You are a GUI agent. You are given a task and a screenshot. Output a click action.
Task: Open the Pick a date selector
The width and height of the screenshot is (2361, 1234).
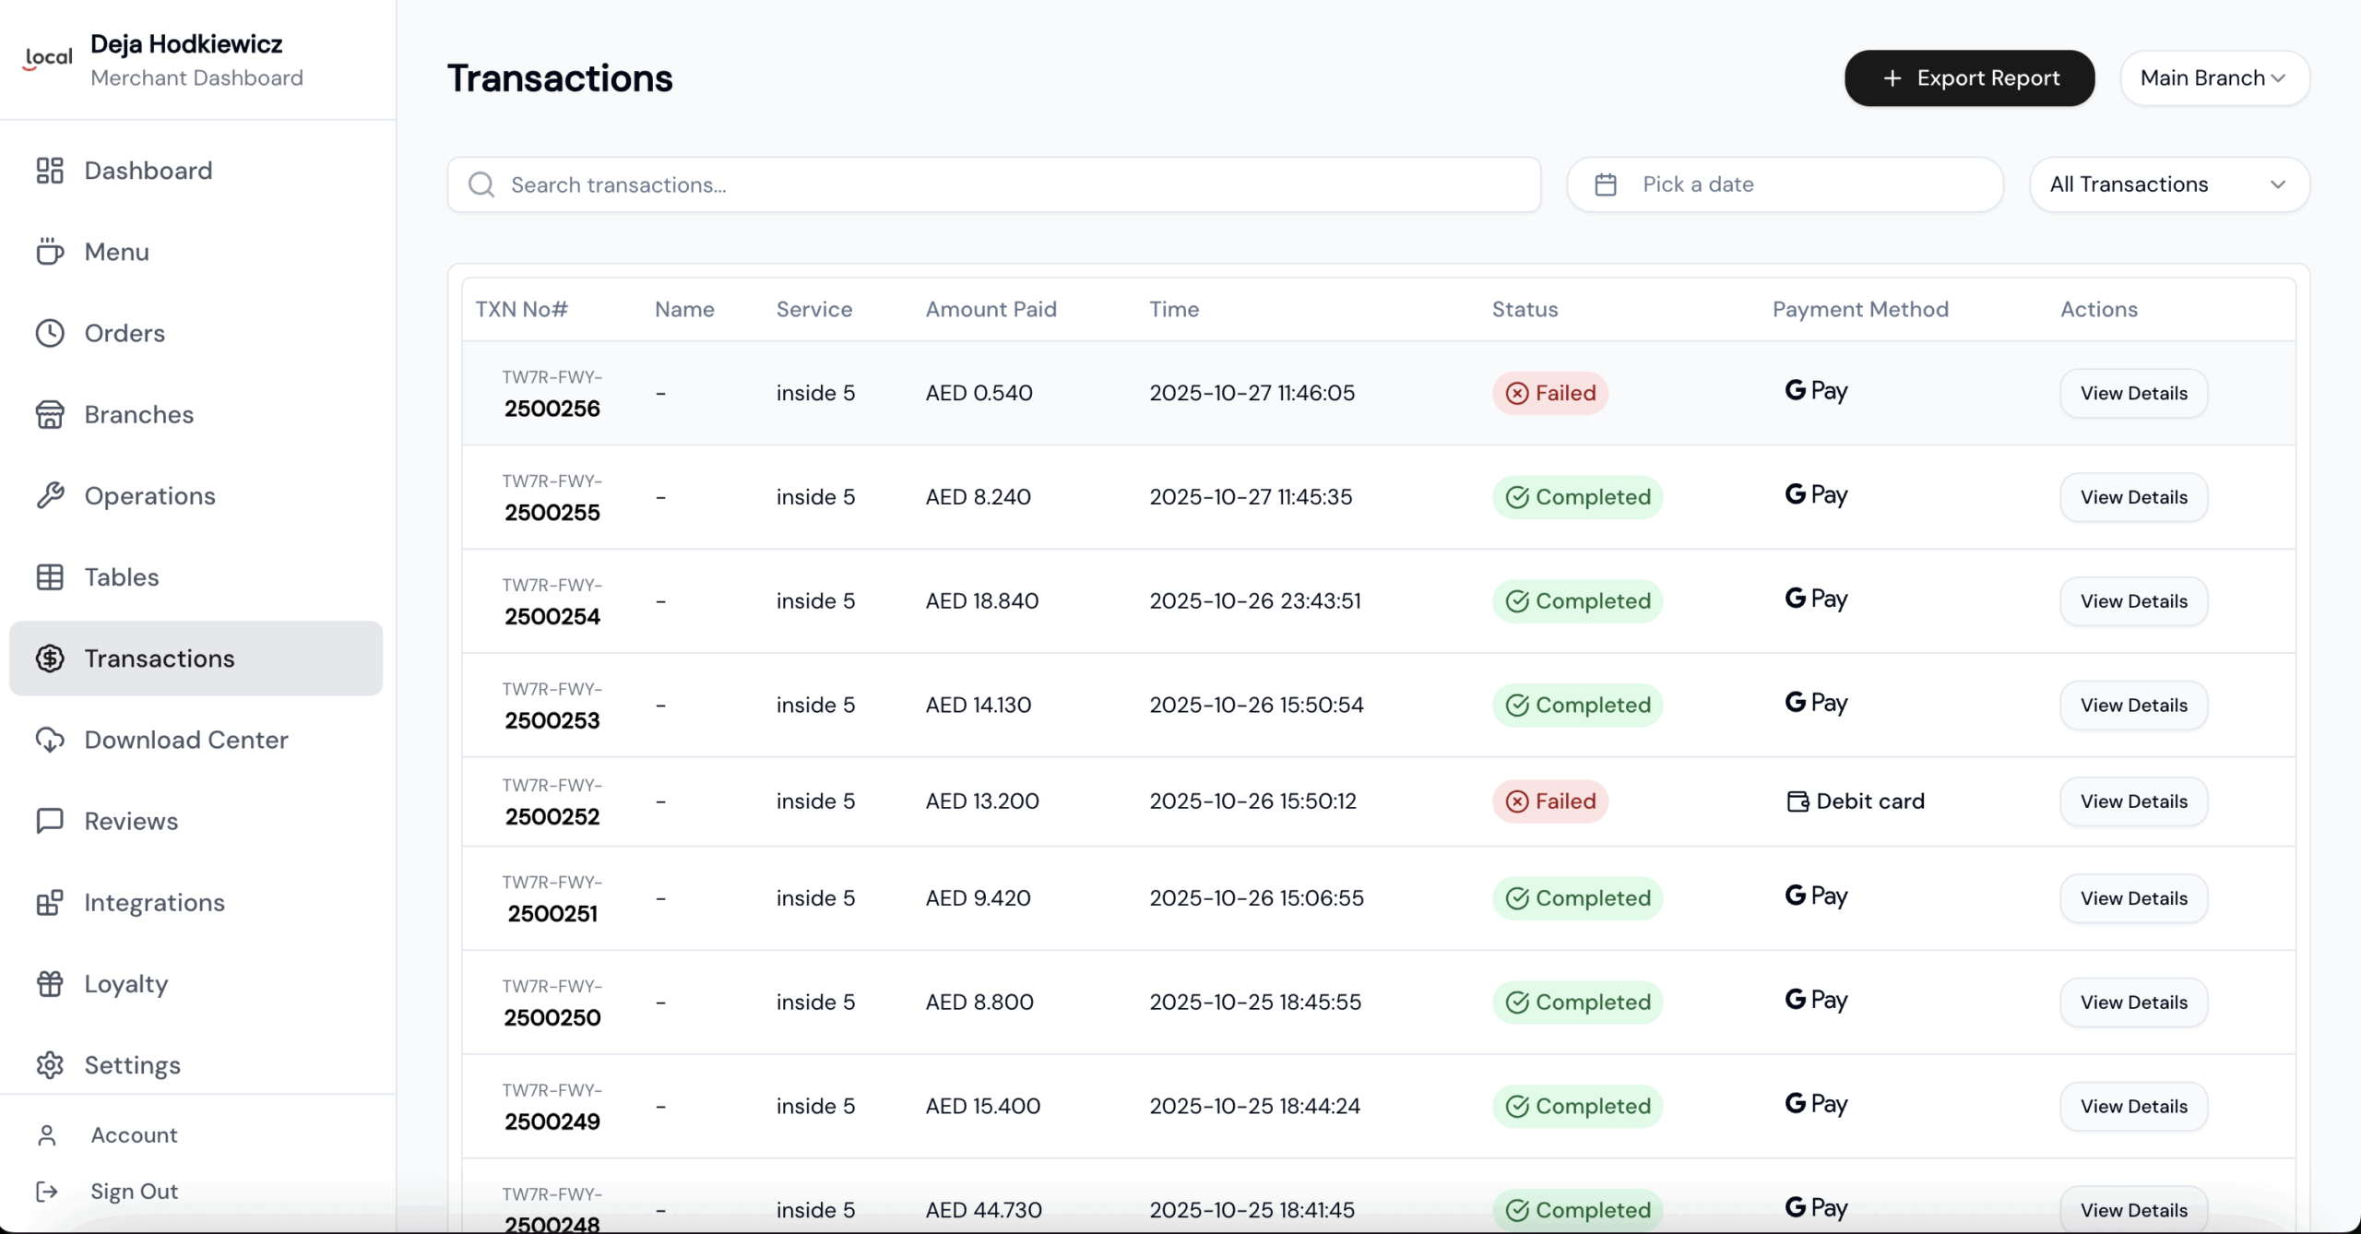(x=1785, y=184)
